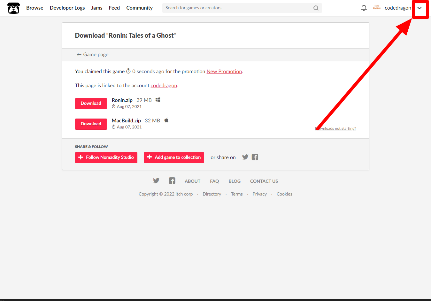
Task: Open Terms footer link
Action: (x=237, y=194)
